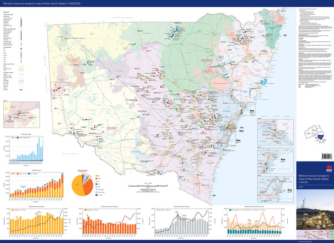
Task: Click the yellow swatch in the pie legend
Action: tap(96, 176)
